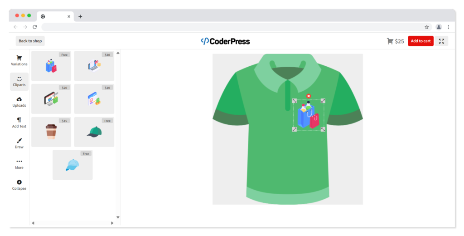The image size is (464, 236).
Task: Remove the clipart with red delete handle
Action: point(309,96)
